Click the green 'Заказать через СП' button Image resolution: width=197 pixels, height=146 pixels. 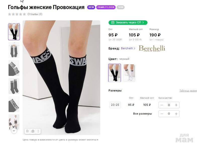[128, 23]
